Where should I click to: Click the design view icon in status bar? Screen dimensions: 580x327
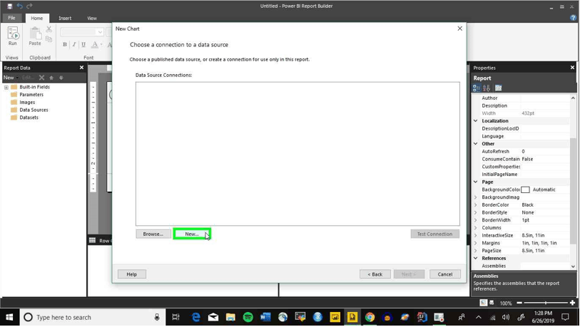(483, 303)
